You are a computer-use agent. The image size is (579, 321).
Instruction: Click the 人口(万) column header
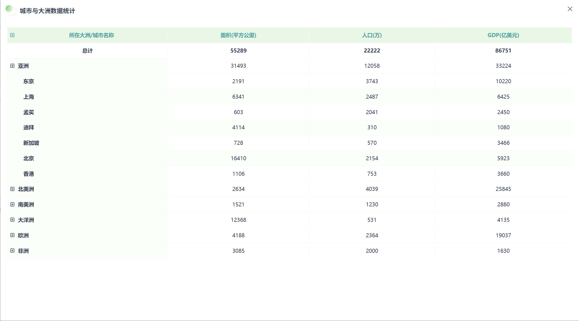(372, 35)
